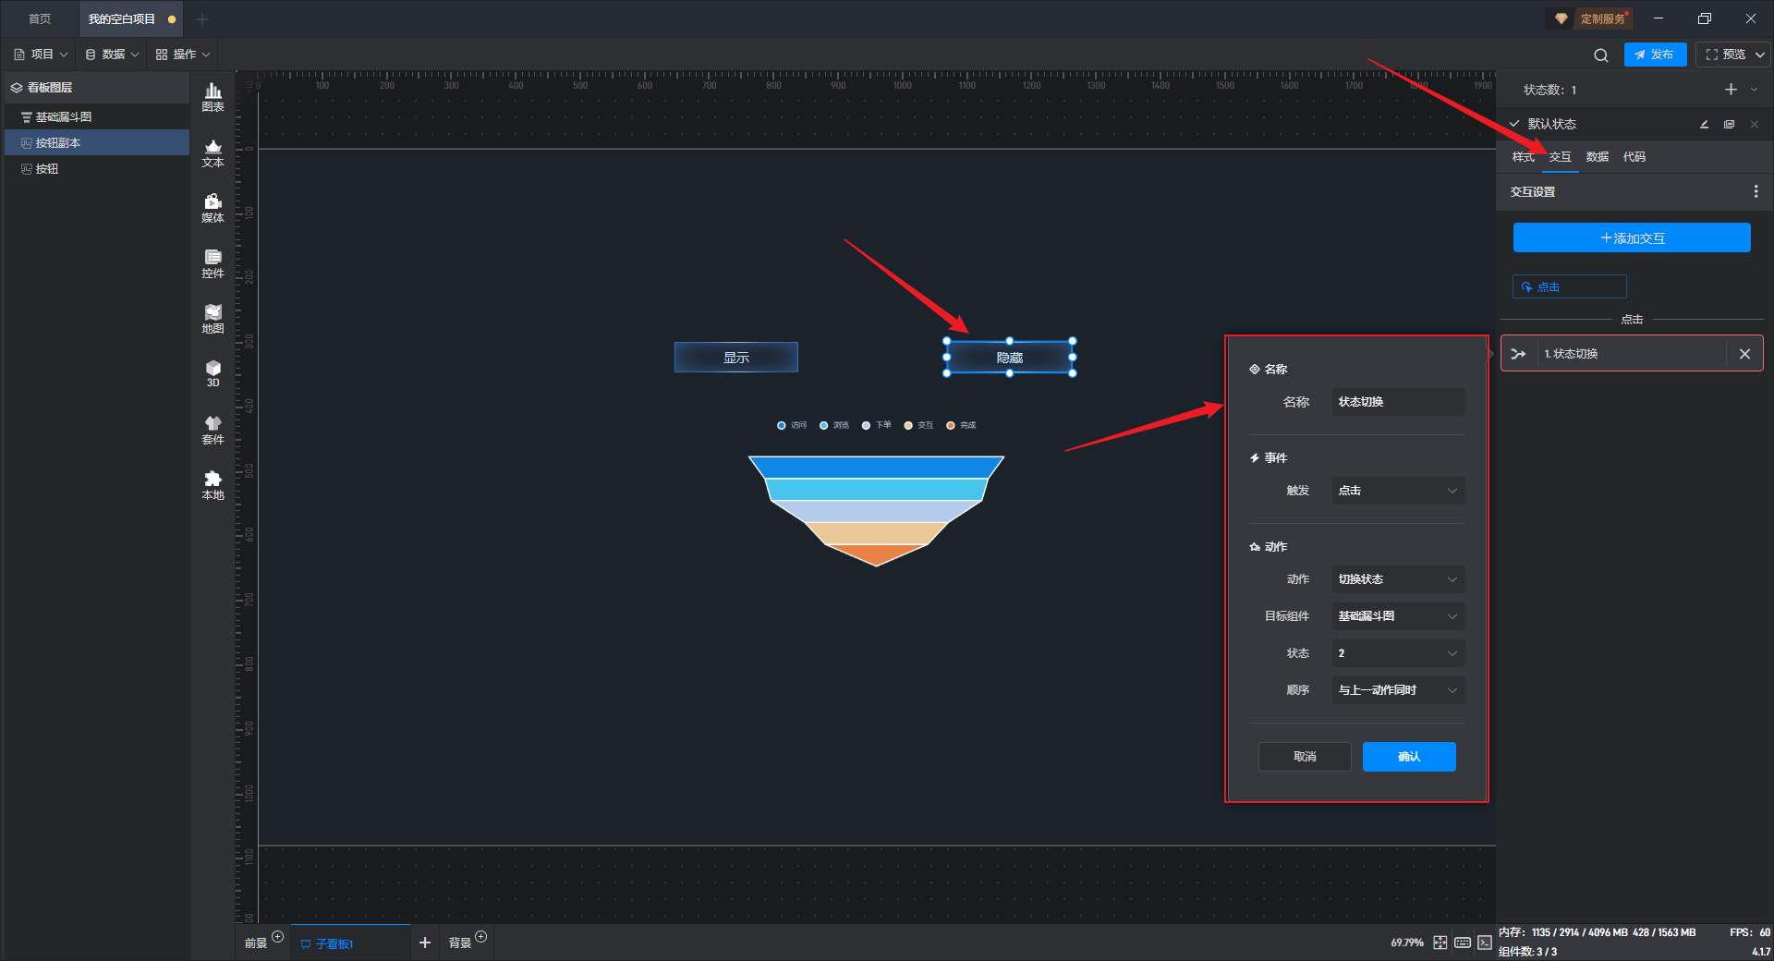The image size is (1774, 961).
Task: Open the 3D components panel
Action: pos(213,373)
